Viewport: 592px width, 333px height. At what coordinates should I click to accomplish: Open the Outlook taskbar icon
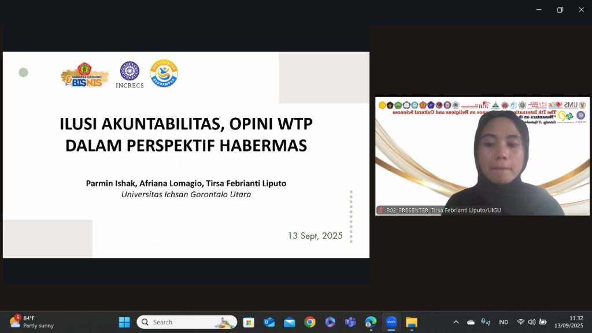(269, 322)
